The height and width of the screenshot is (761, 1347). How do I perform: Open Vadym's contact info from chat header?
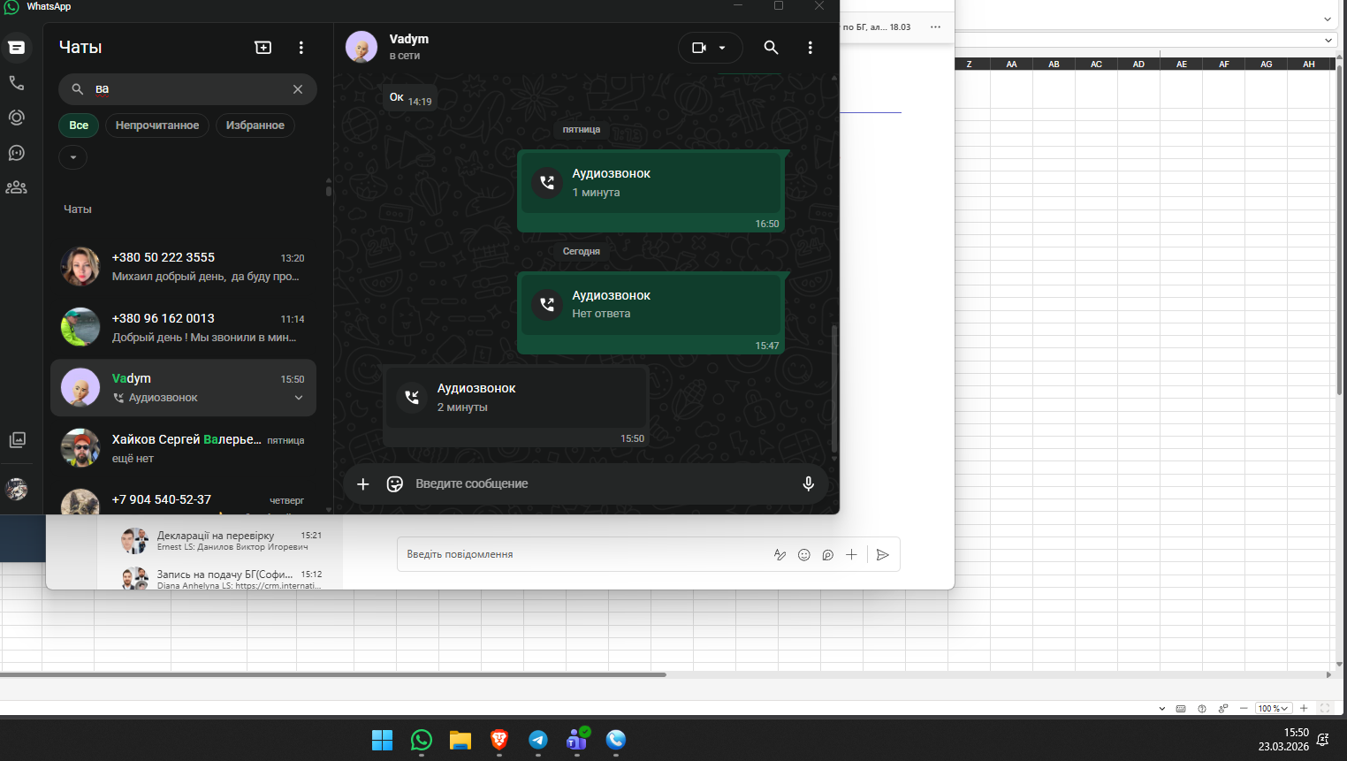pos(409,47)
